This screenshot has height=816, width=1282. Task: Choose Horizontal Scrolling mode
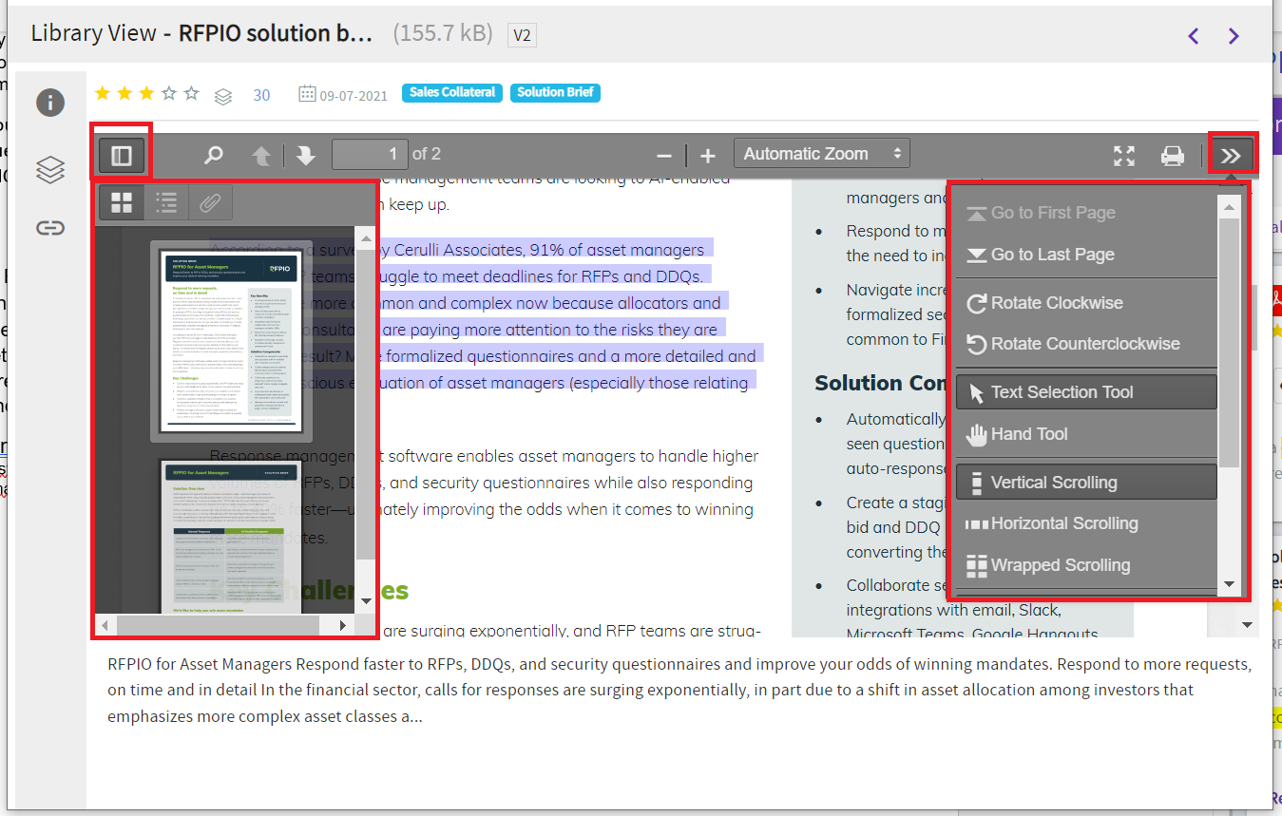pos(1086,523)
